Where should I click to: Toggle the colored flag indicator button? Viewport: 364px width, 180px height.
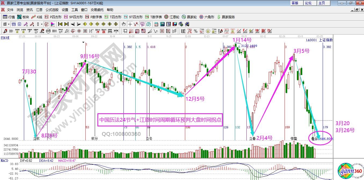[x=53, y=24]
